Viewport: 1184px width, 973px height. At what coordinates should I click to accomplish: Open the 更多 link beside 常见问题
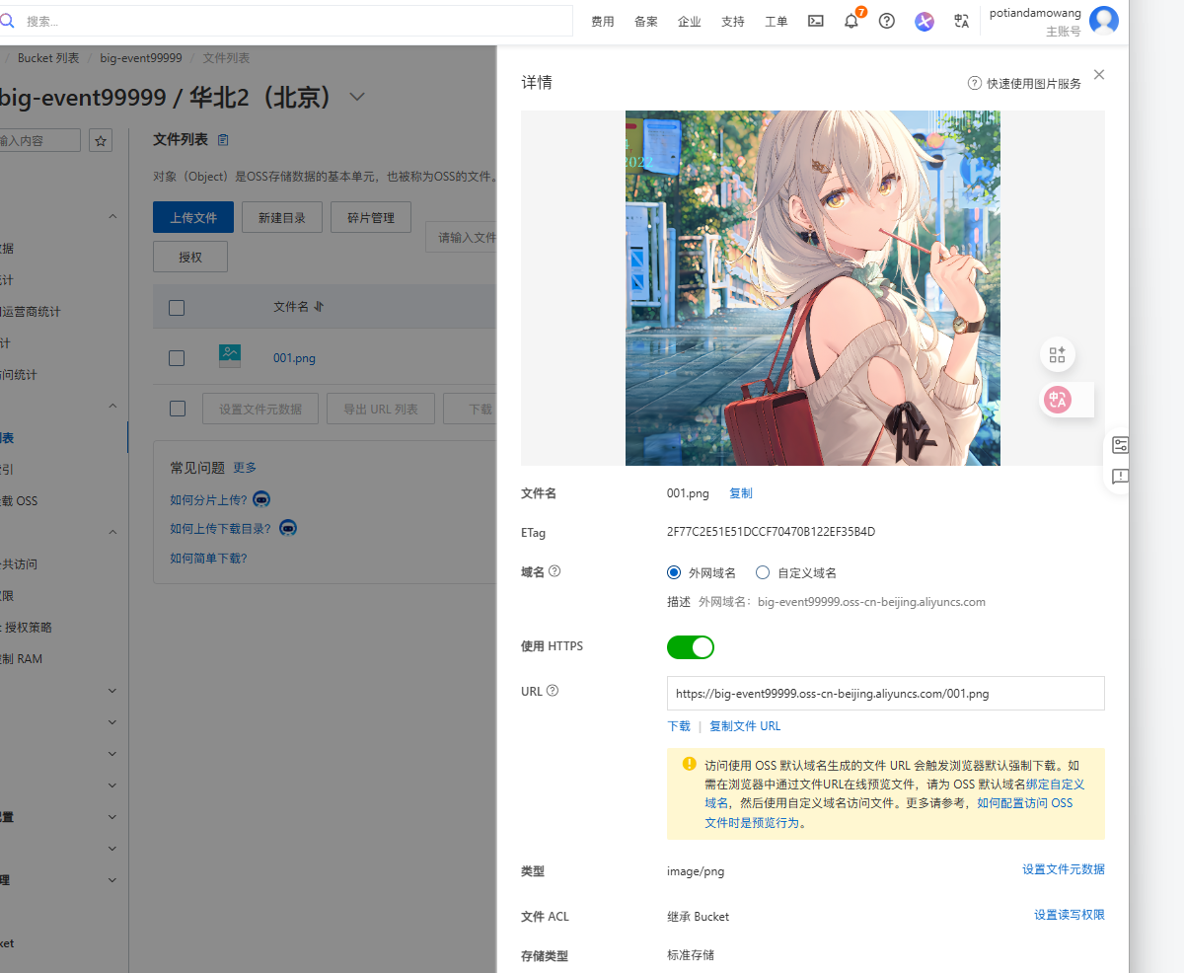[x=245, y=468]
